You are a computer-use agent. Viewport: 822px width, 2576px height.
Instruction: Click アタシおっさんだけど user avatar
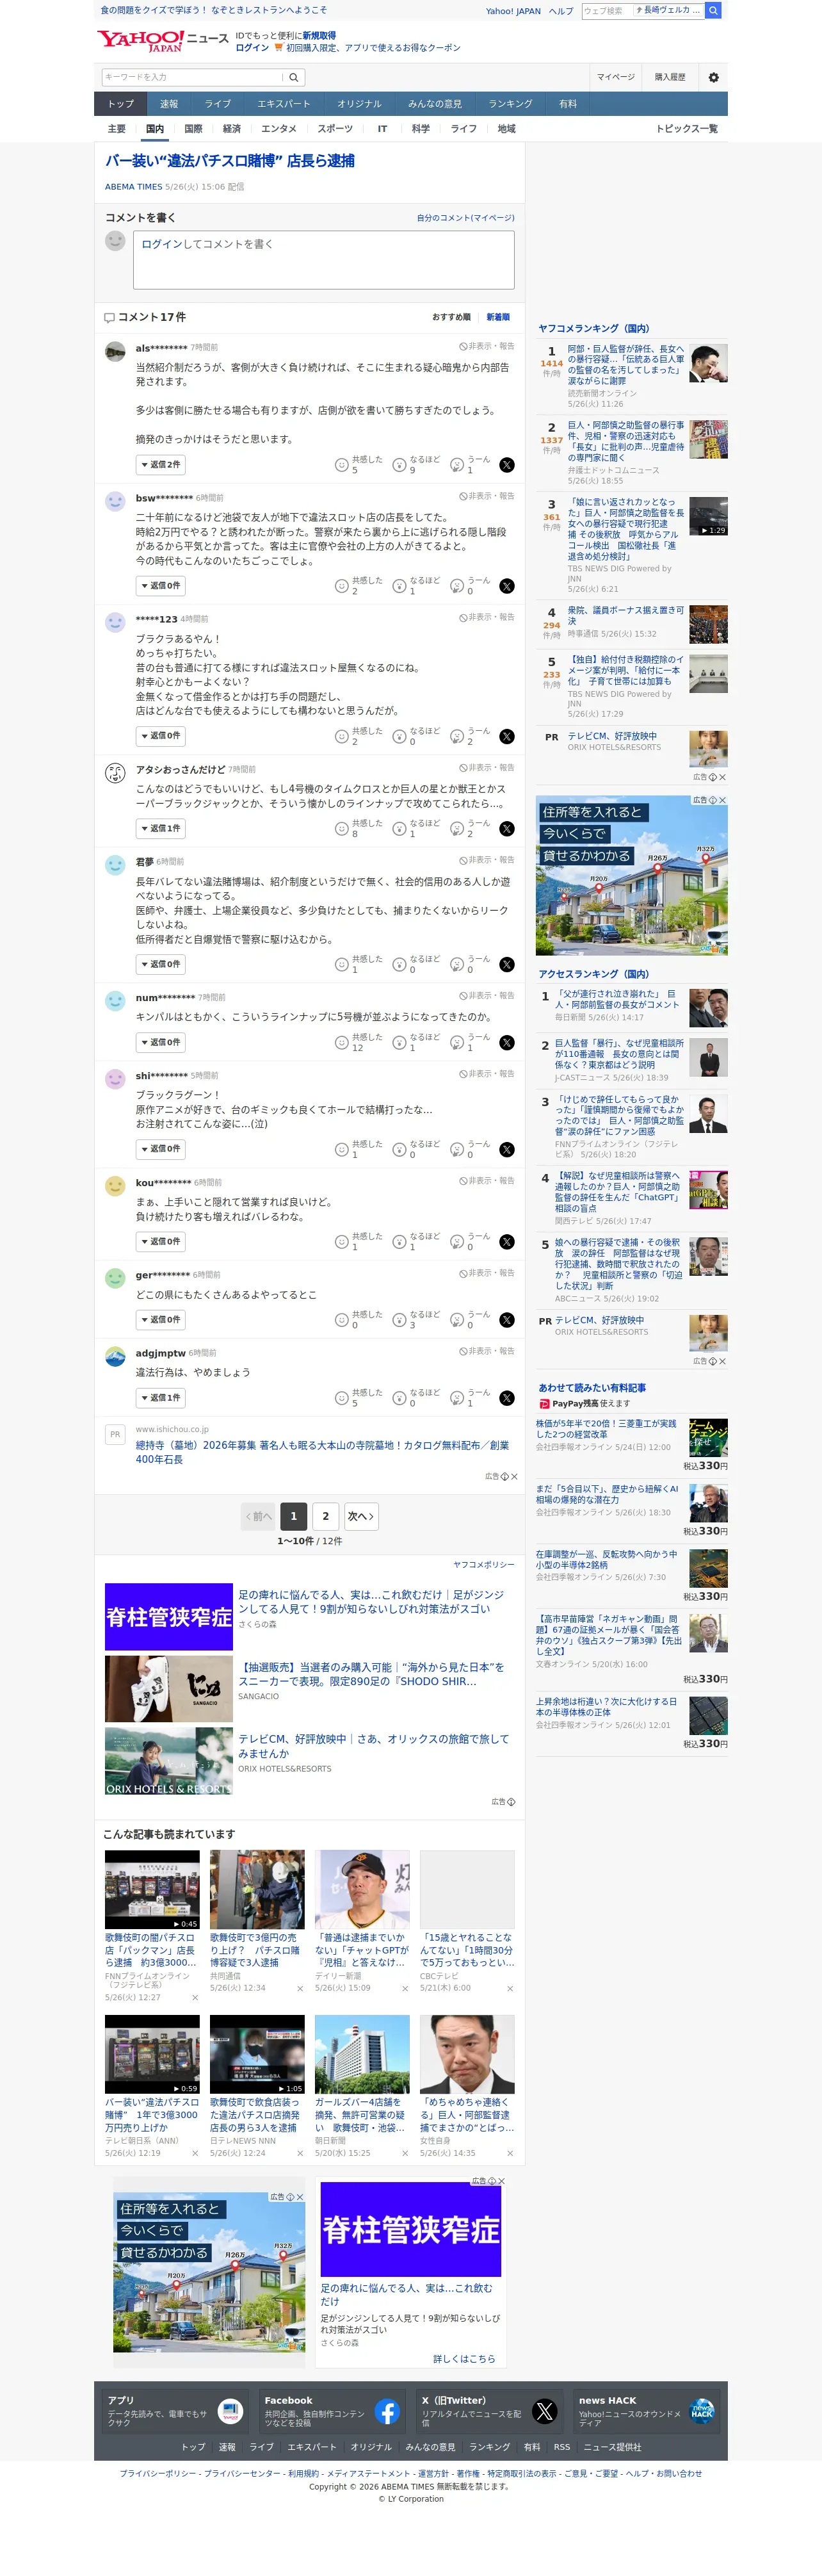tap(115, 772)
